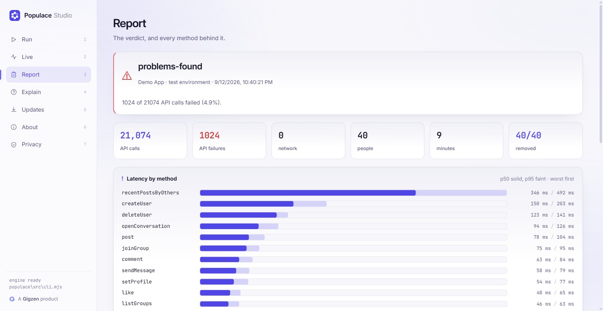Open the About page

pyautogui.click(x=49, y=127)
